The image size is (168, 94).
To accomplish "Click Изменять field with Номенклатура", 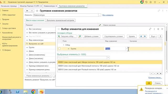I will click(66, 15).
